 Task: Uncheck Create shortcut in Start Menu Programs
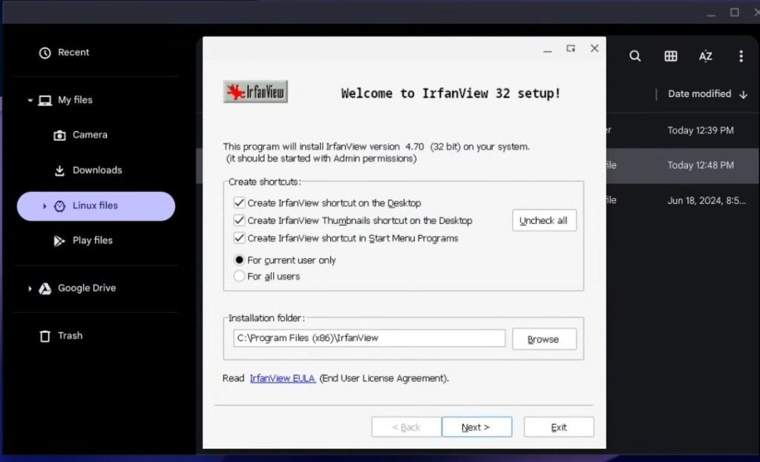click(239, 238)
